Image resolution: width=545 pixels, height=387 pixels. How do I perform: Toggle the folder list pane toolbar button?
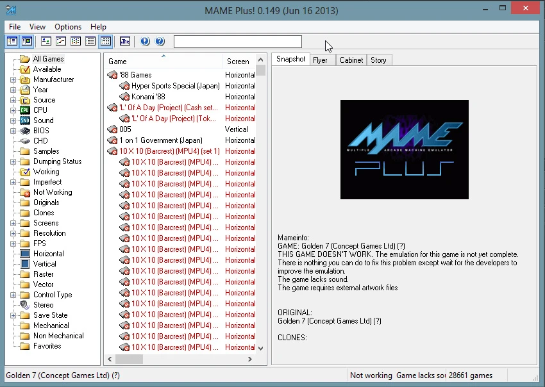pos(12,42)
